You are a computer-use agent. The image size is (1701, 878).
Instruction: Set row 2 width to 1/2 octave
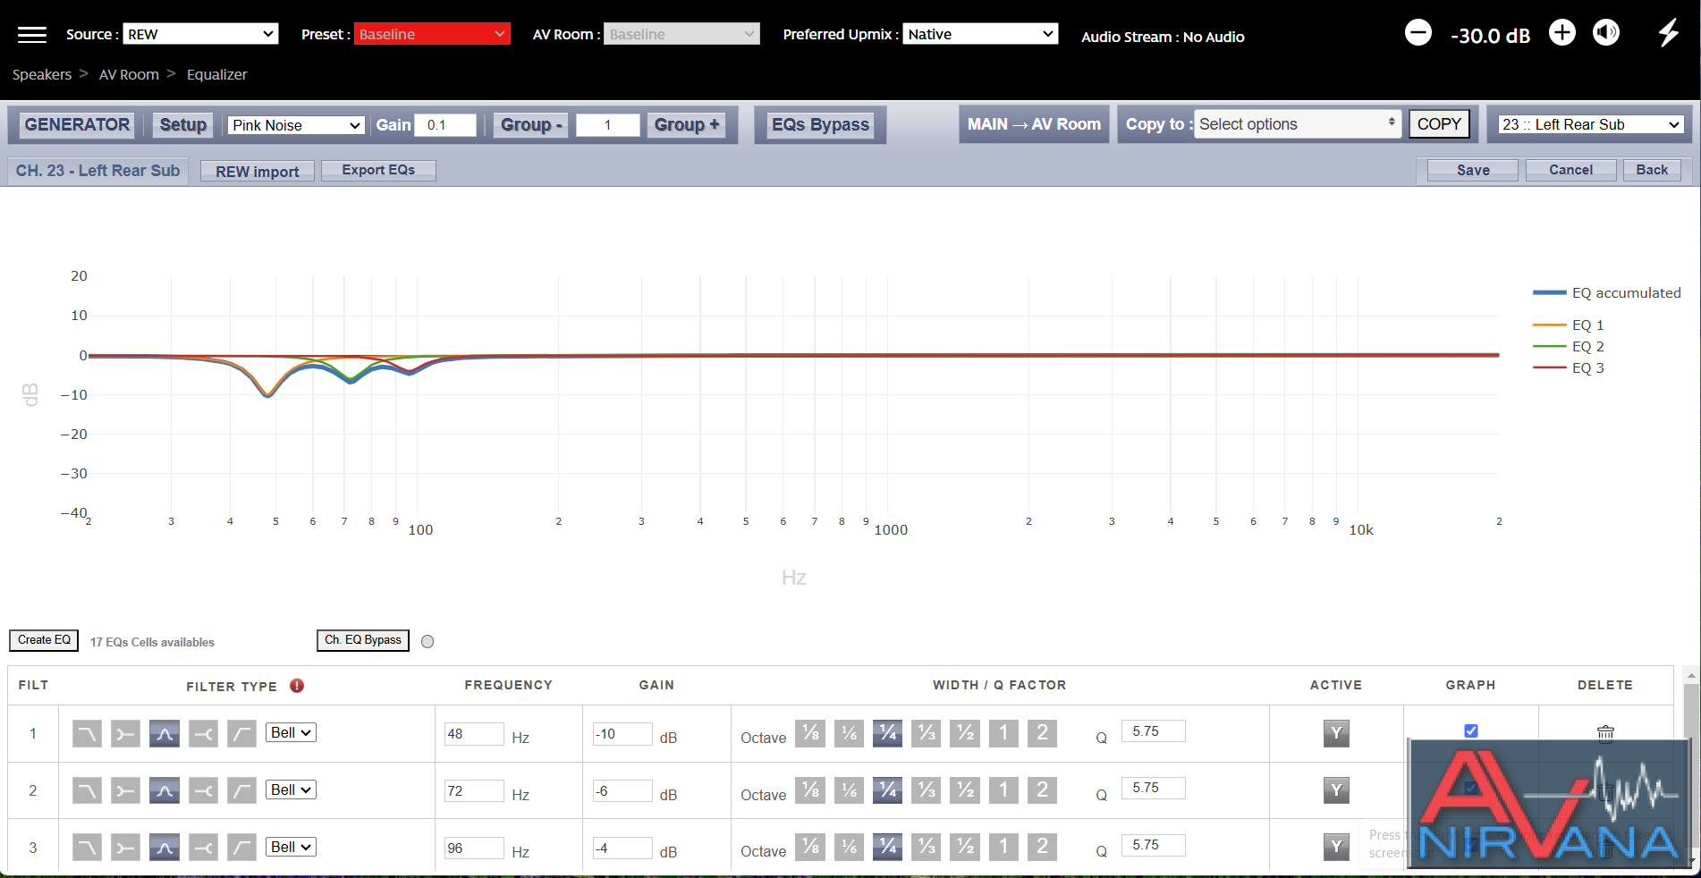click(965, 789)
